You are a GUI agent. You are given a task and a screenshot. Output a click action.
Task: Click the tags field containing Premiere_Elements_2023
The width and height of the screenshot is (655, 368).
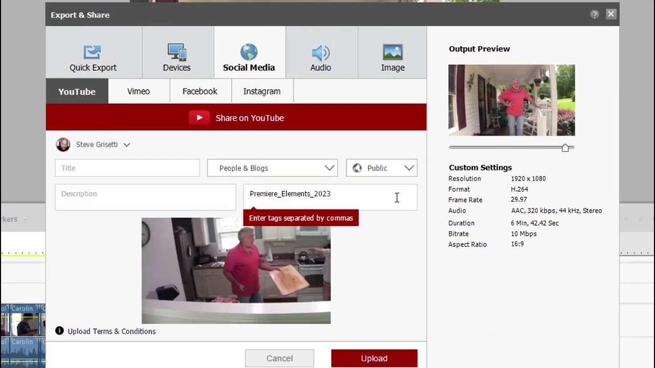[x=330, y=197]
